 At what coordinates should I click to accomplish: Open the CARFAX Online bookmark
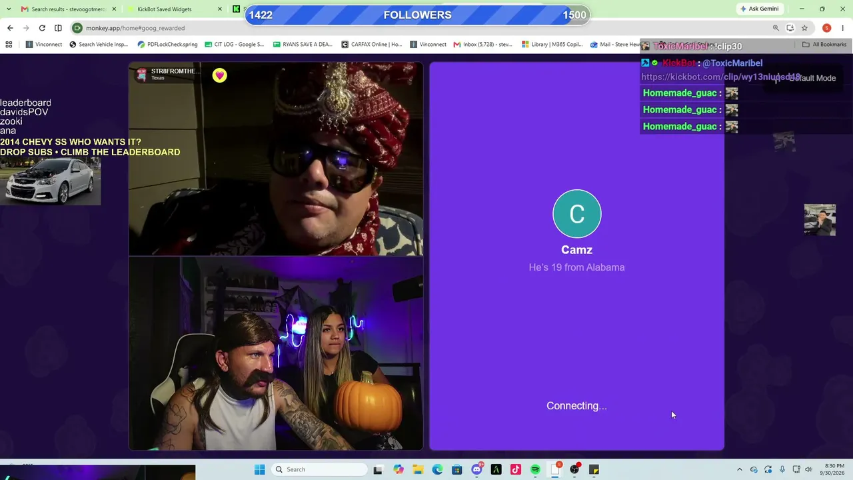(x=372, y=45)
